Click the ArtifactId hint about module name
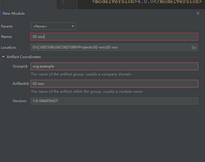 click(86, 92)
